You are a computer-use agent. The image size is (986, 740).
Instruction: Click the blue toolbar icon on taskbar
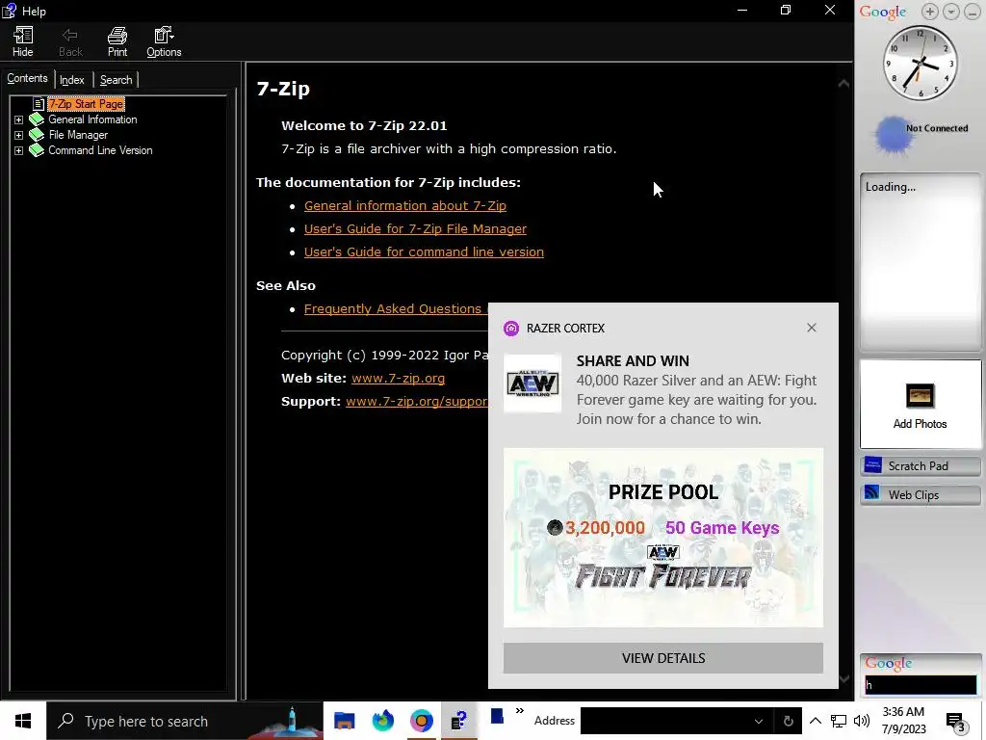coord(498,716)
